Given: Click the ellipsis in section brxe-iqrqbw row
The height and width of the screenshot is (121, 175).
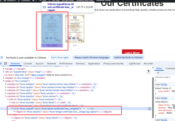Looking at the screenshot, I should tap(78, 87).
